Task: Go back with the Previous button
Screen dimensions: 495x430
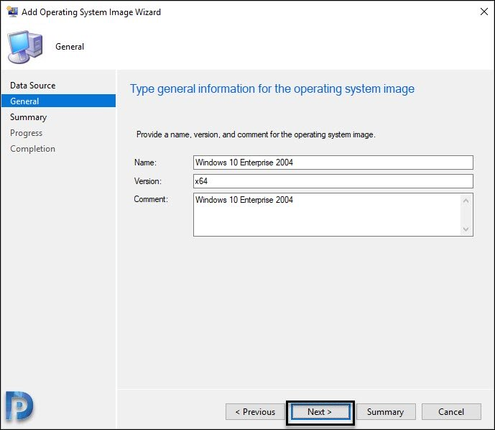Action: click(x=255, y=412)
